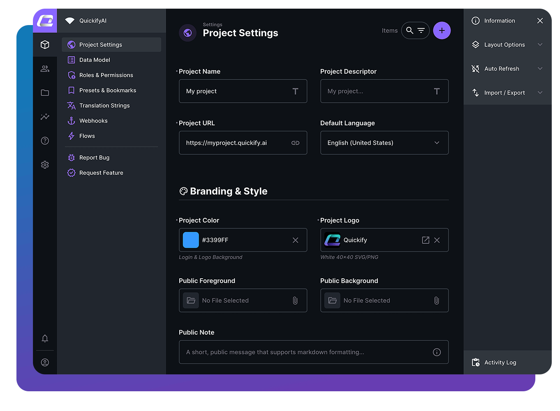Viewport: 560px width, 411px height.
Task: Click the purple plus create button
Action: (442, 30)
